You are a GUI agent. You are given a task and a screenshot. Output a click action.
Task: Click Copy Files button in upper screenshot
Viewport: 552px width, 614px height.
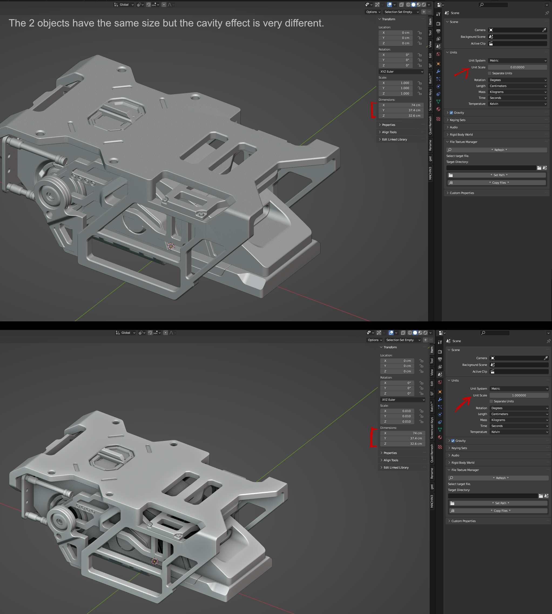click(x=496, y=183)
